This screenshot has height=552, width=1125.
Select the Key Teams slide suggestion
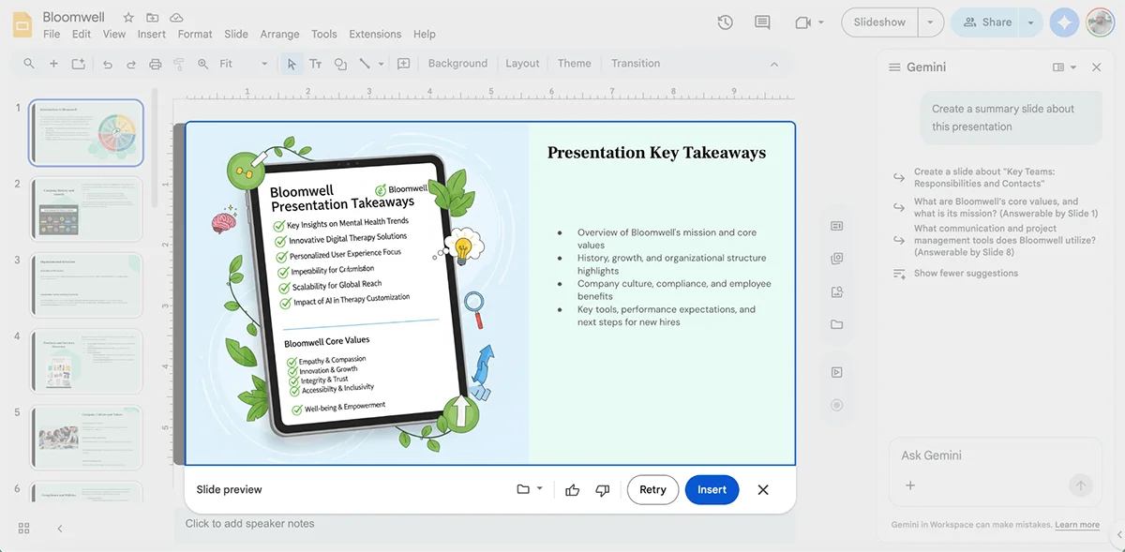[983, 178]
